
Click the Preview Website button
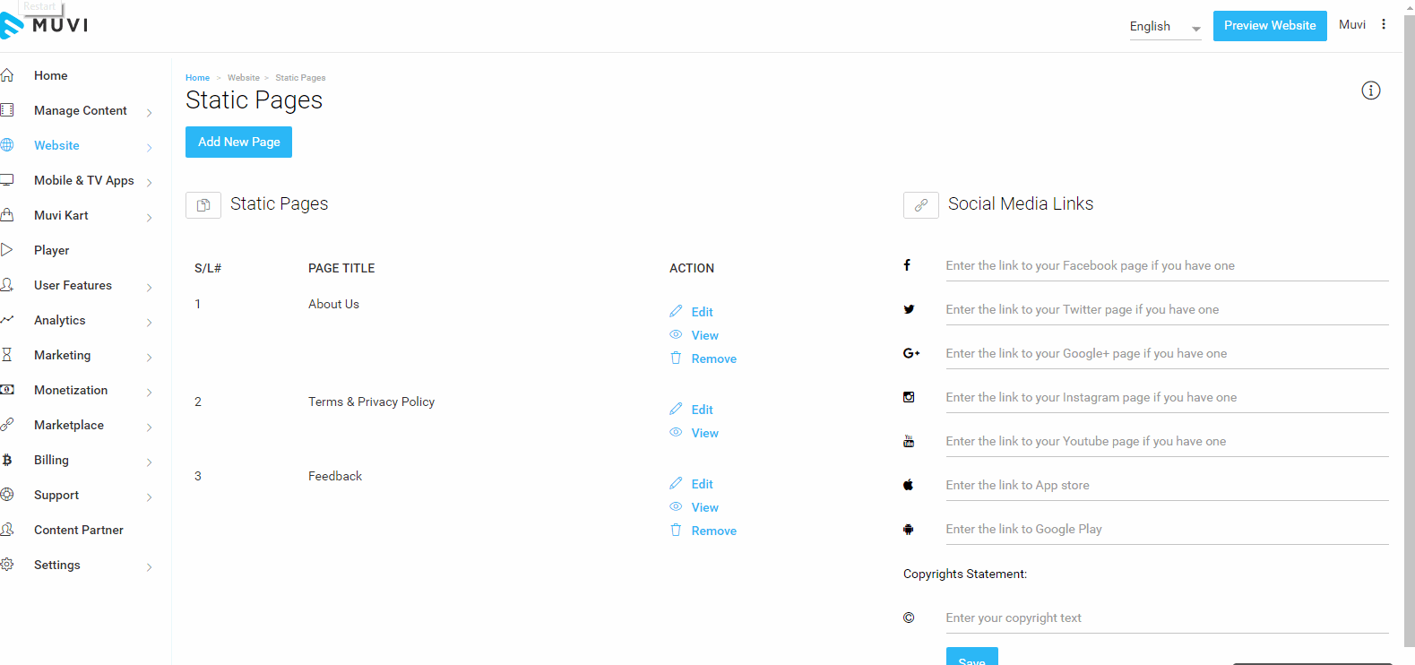1270,25
